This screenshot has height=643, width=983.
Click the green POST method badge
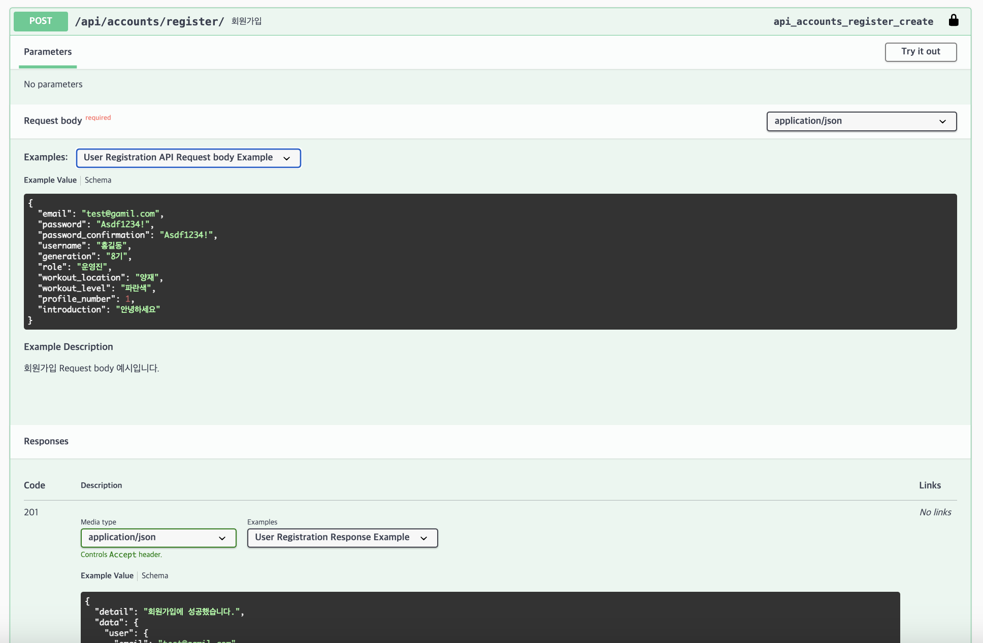(x=41, y=21)
